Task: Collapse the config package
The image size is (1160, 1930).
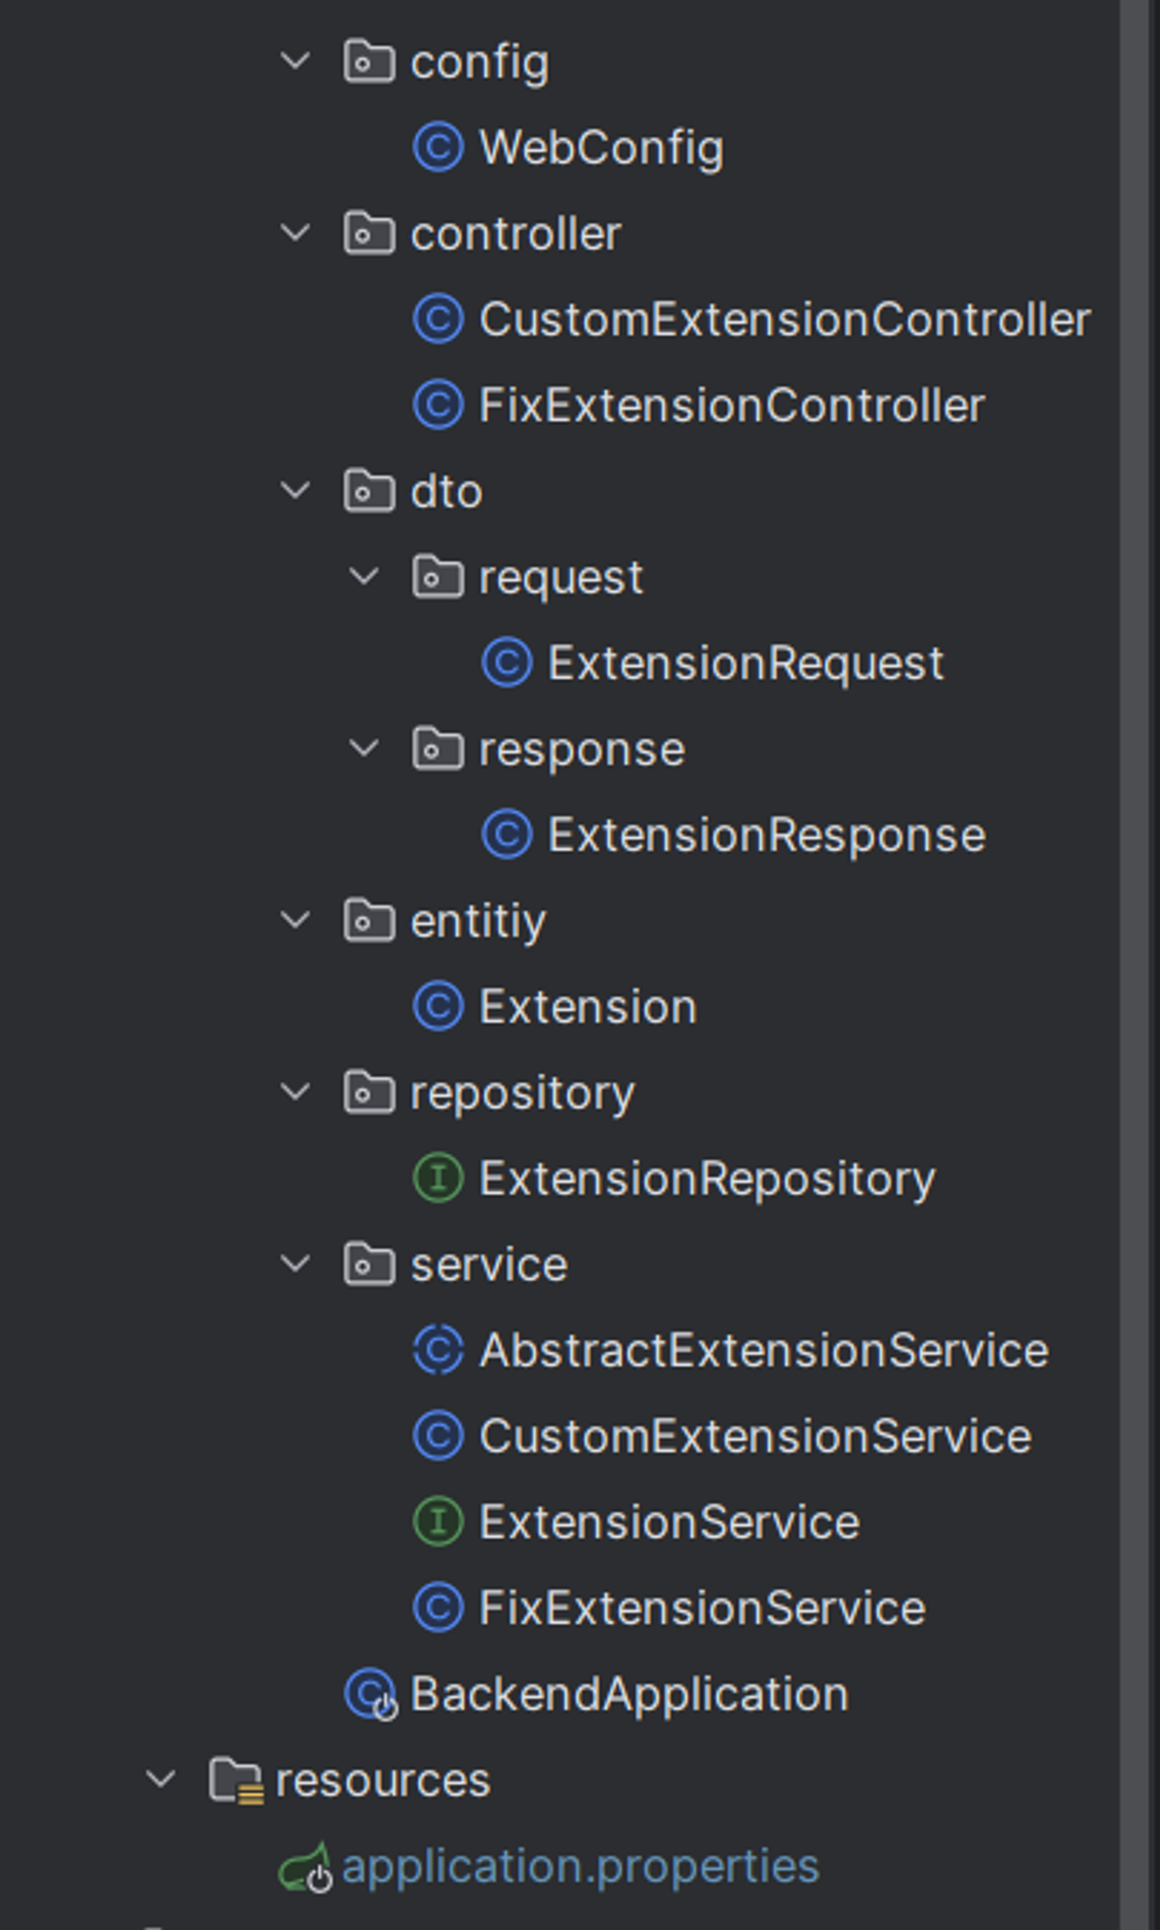Action: click(295, 61)
